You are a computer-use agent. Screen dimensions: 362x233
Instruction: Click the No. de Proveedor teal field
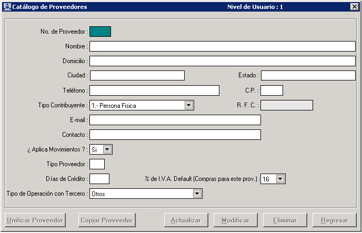[x=100, y=32]
